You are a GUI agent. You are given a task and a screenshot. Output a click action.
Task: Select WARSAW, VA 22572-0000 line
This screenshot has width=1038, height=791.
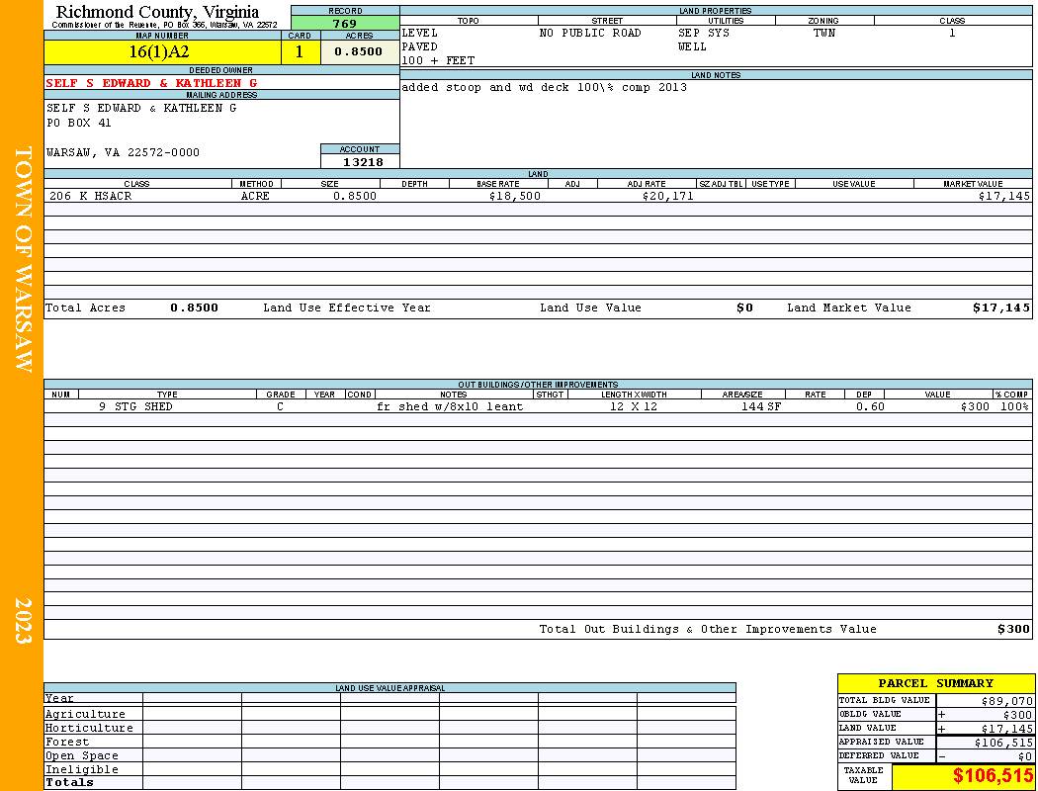[x=124, y=152]
